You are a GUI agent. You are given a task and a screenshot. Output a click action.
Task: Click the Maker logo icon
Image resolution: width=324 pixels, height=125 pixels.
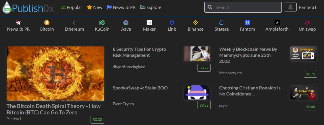(149, 22)
